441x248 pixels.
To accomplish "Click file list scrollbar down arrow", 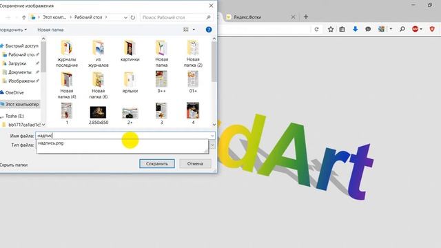I will point(214,124).
